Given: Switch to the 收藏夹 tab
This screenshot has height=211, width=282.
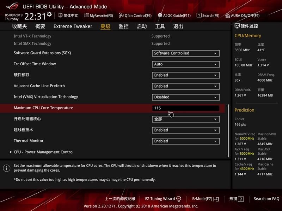Looking at the screenshot, I should click(x=20, y=26).
